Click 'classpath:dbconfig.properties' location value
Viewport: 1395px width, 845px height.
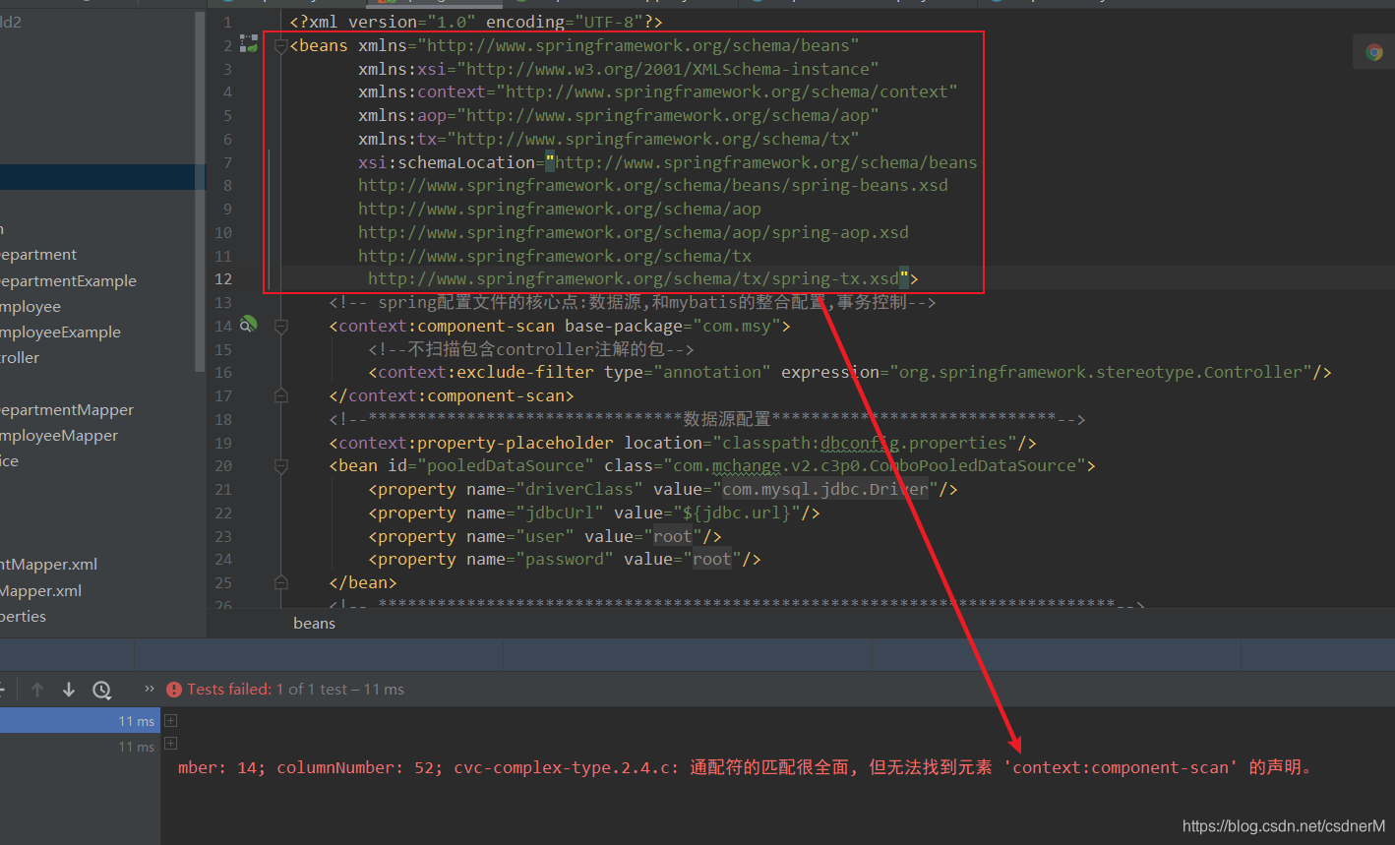(x=865, y=443)
